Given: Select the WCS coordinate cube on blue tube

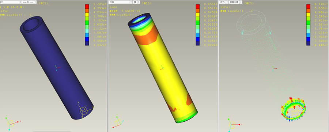Looking at the screenshot, I should 83,110.
